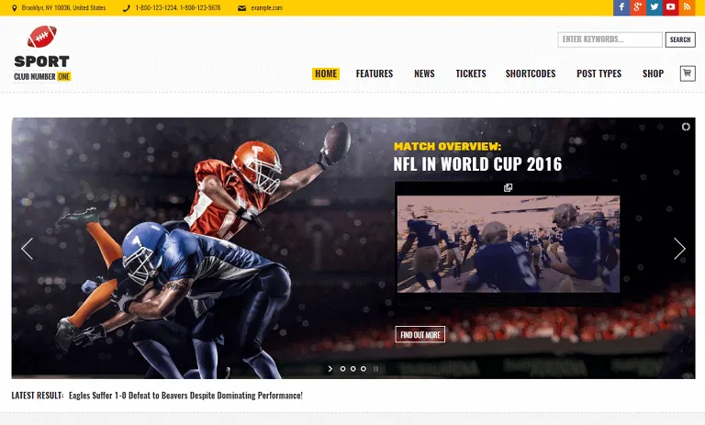Open the Shop menu item
Viewport: 705px width, 425px height.
tap(654, 73)
